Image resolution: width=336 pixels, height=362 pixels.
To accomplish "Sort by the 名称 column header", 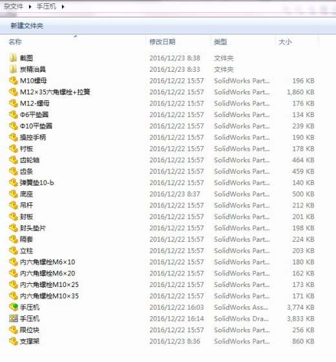I will click(16, 42).
